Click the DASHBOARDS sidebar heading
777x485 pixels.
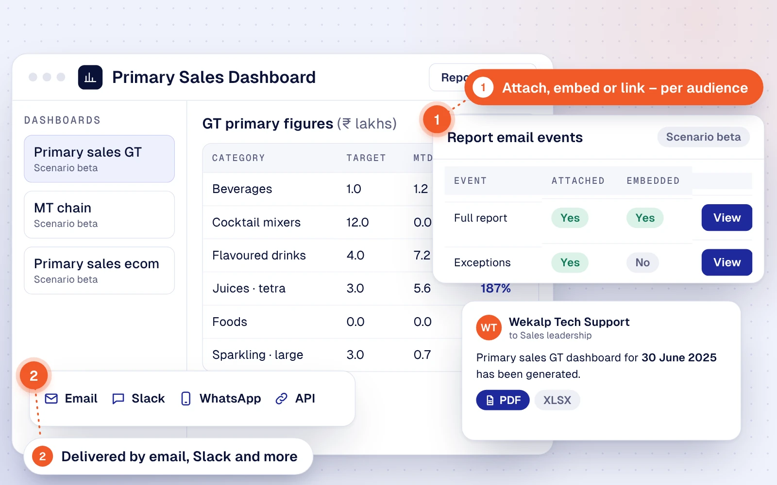coord(62,120)
